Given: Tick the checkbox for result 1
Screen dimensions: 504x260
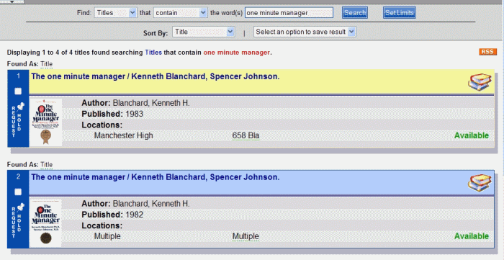Looking at the screenshot, I should tap(18, 91).
